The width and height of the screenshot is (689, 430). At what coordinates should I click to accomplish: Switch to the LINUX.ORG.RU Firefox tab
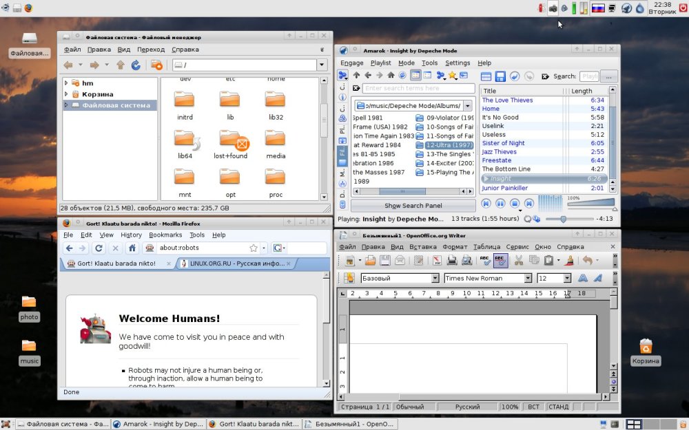(237, 264)
